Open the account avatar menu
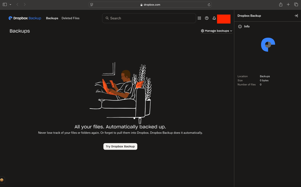301x187 pixels. pyautogui.click(x=224, y=19)
